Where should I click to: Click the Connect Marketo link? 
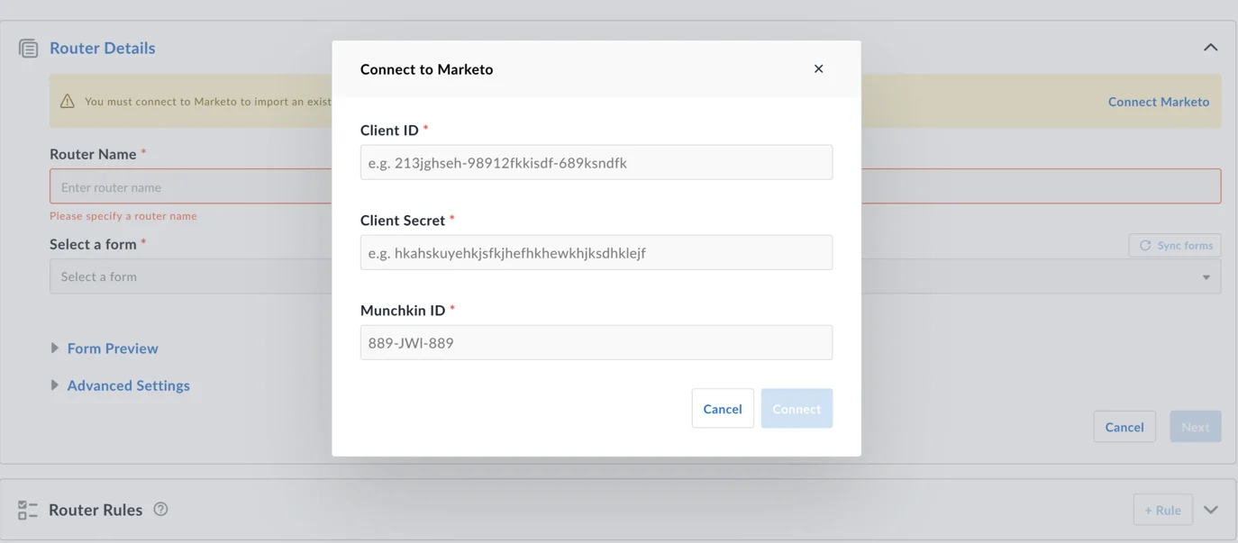click(x=1159, y=101)
